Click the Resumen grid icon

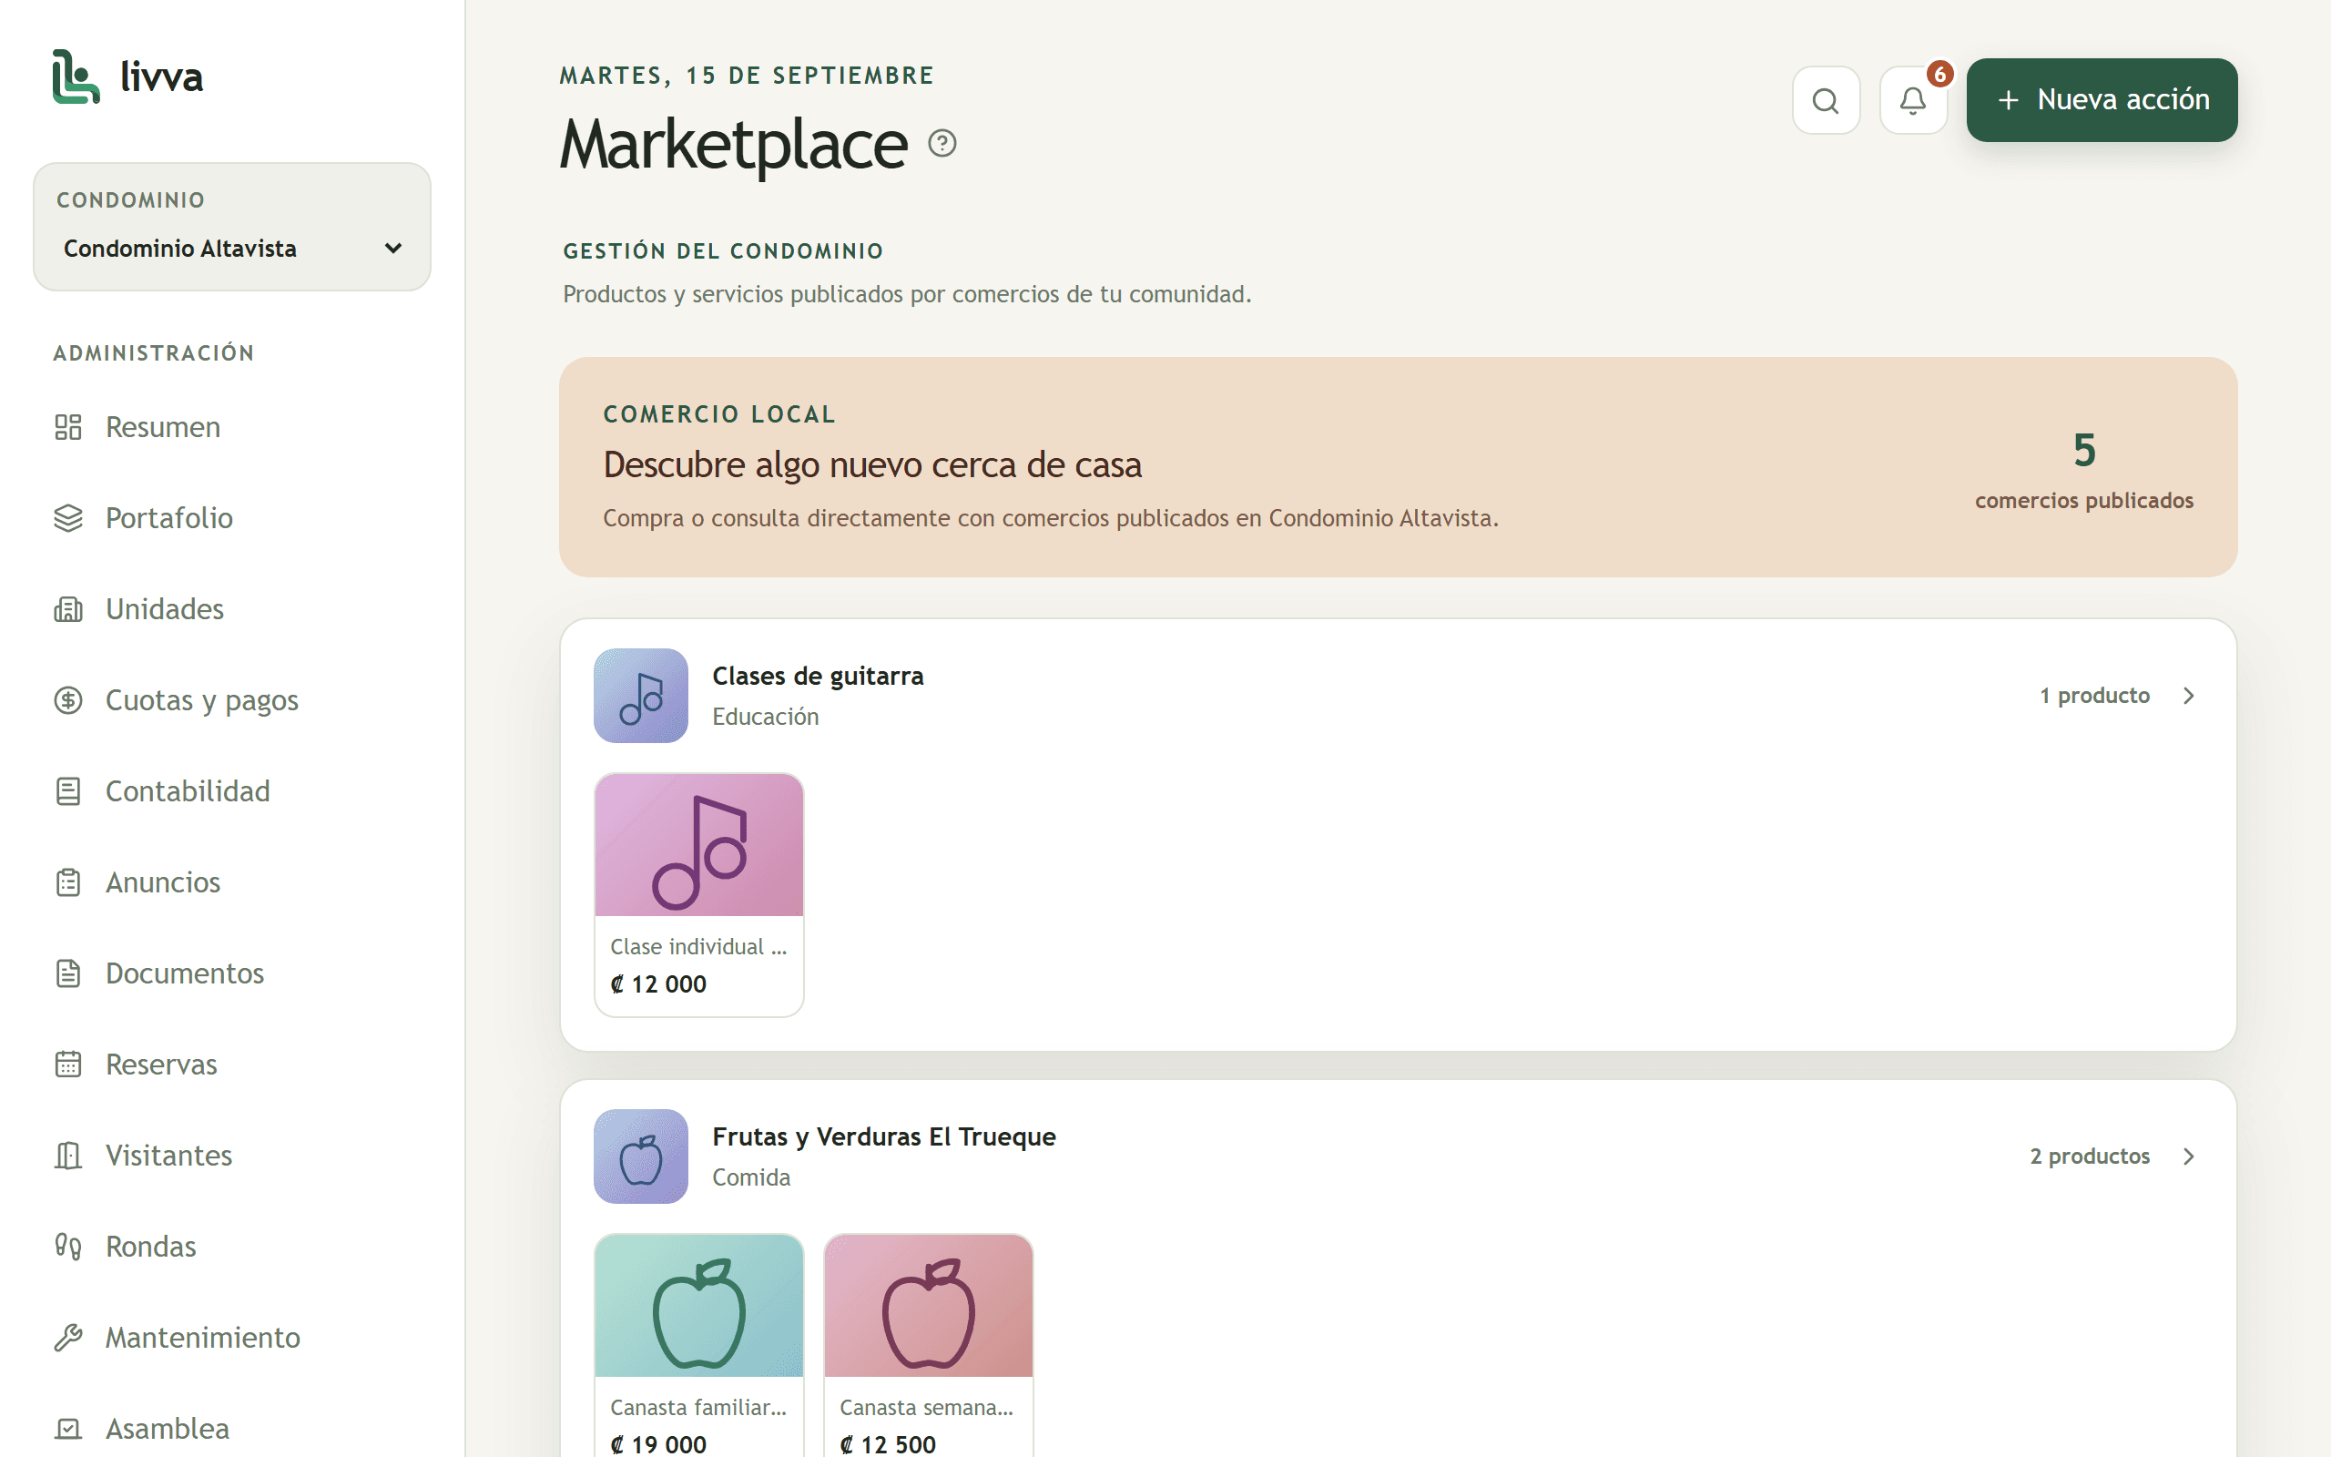(68, 427)
